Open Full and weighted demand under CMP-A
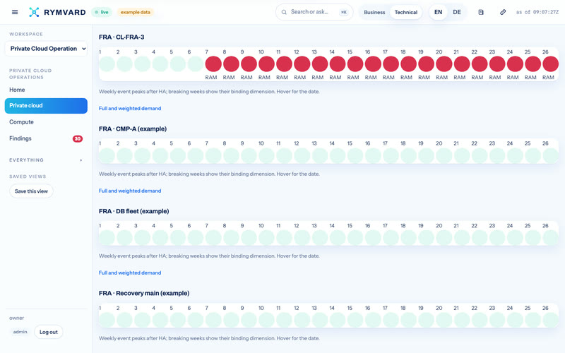Image resolution: width=565 pixels, height=353 pixels. 130,191
